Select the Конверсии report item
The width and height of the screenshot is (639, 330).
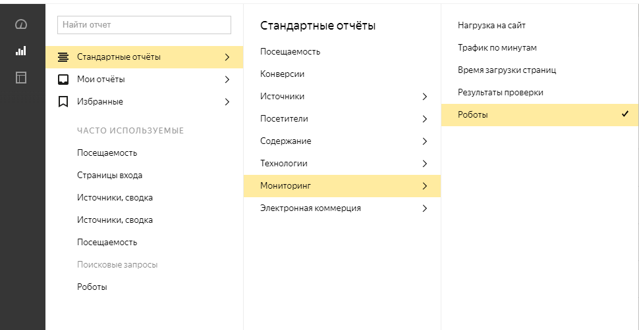282,74
